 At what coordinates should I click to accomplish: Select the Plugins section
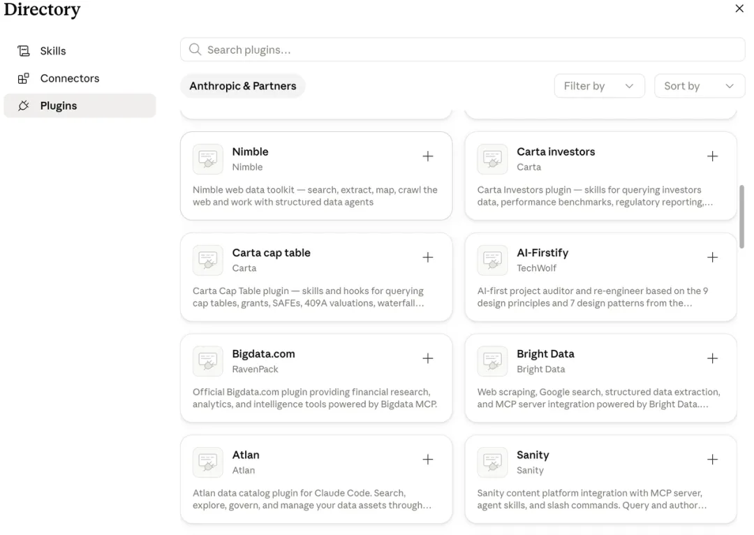(x=80, y=105)
